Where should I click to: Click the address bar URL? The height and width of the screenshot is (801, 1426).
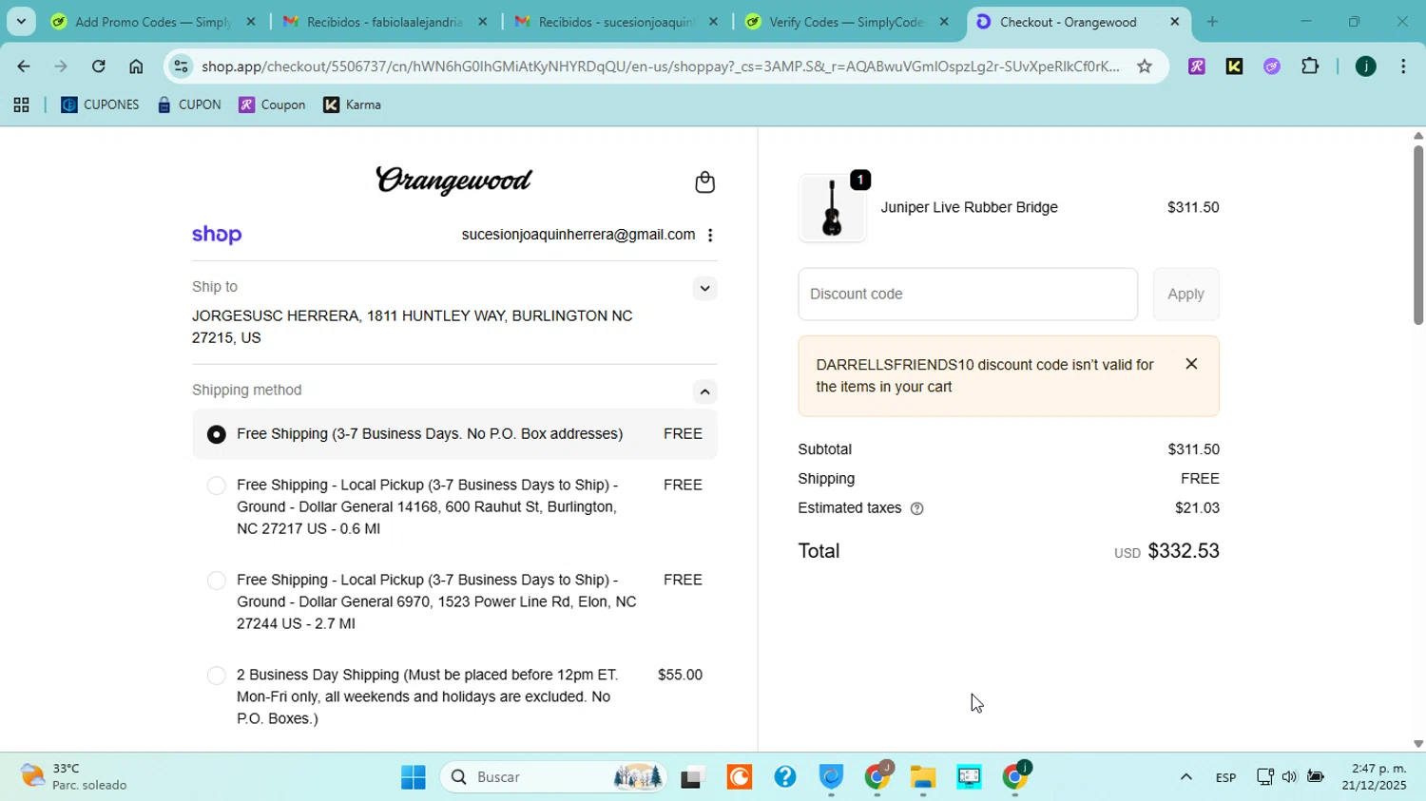point(661,67)
